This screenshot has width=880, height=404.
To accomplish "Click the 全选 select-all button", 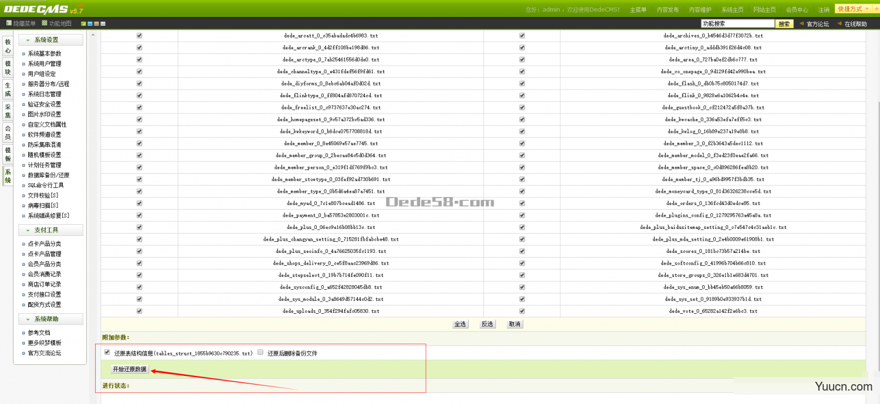I will pos(460,324).
